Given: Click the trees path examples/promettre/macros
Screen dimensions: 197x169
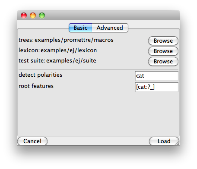Looking at the screenshot, I should pyautogui.click(x=74, y=40).
